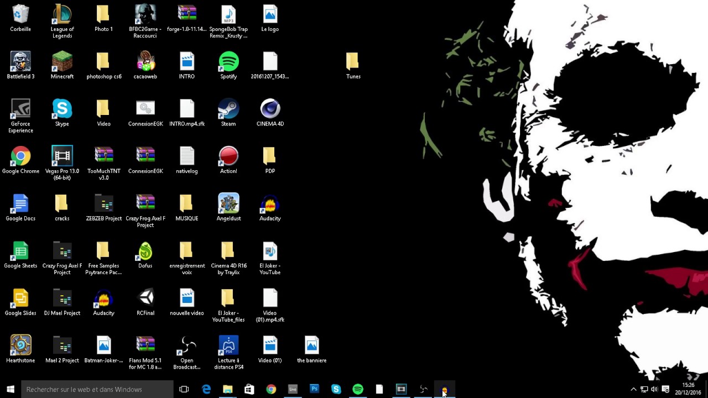Open the Windows Start menu
This screenshot has width=708, height=398.
10,389
